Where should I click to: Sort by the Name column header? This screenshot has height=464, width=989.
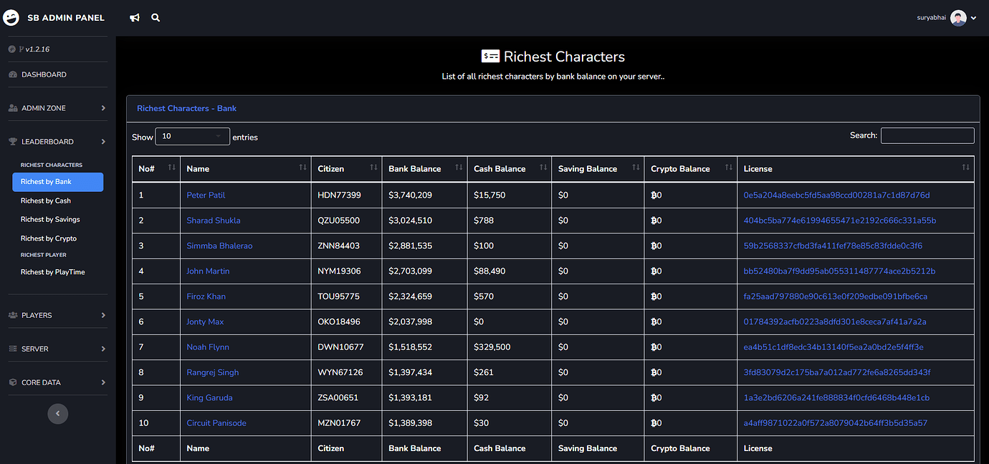pos(246,169)
